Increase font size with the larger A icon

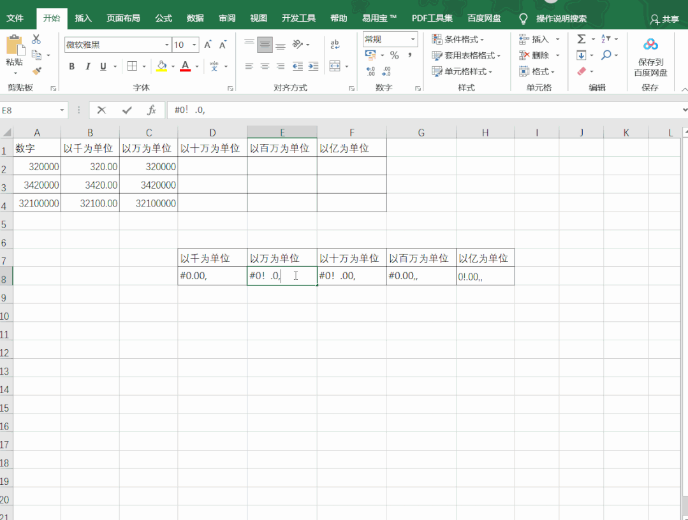pos(208,45)
